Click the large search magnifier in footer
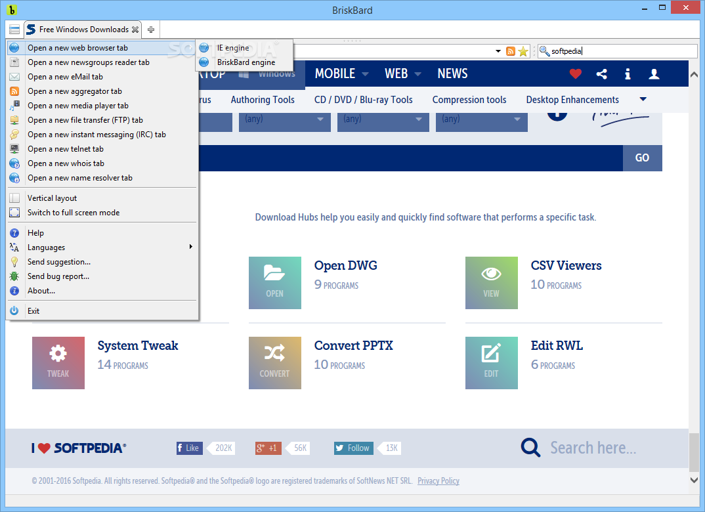The image size is (705, 512). pyautogui.click(x=530, y=448)
